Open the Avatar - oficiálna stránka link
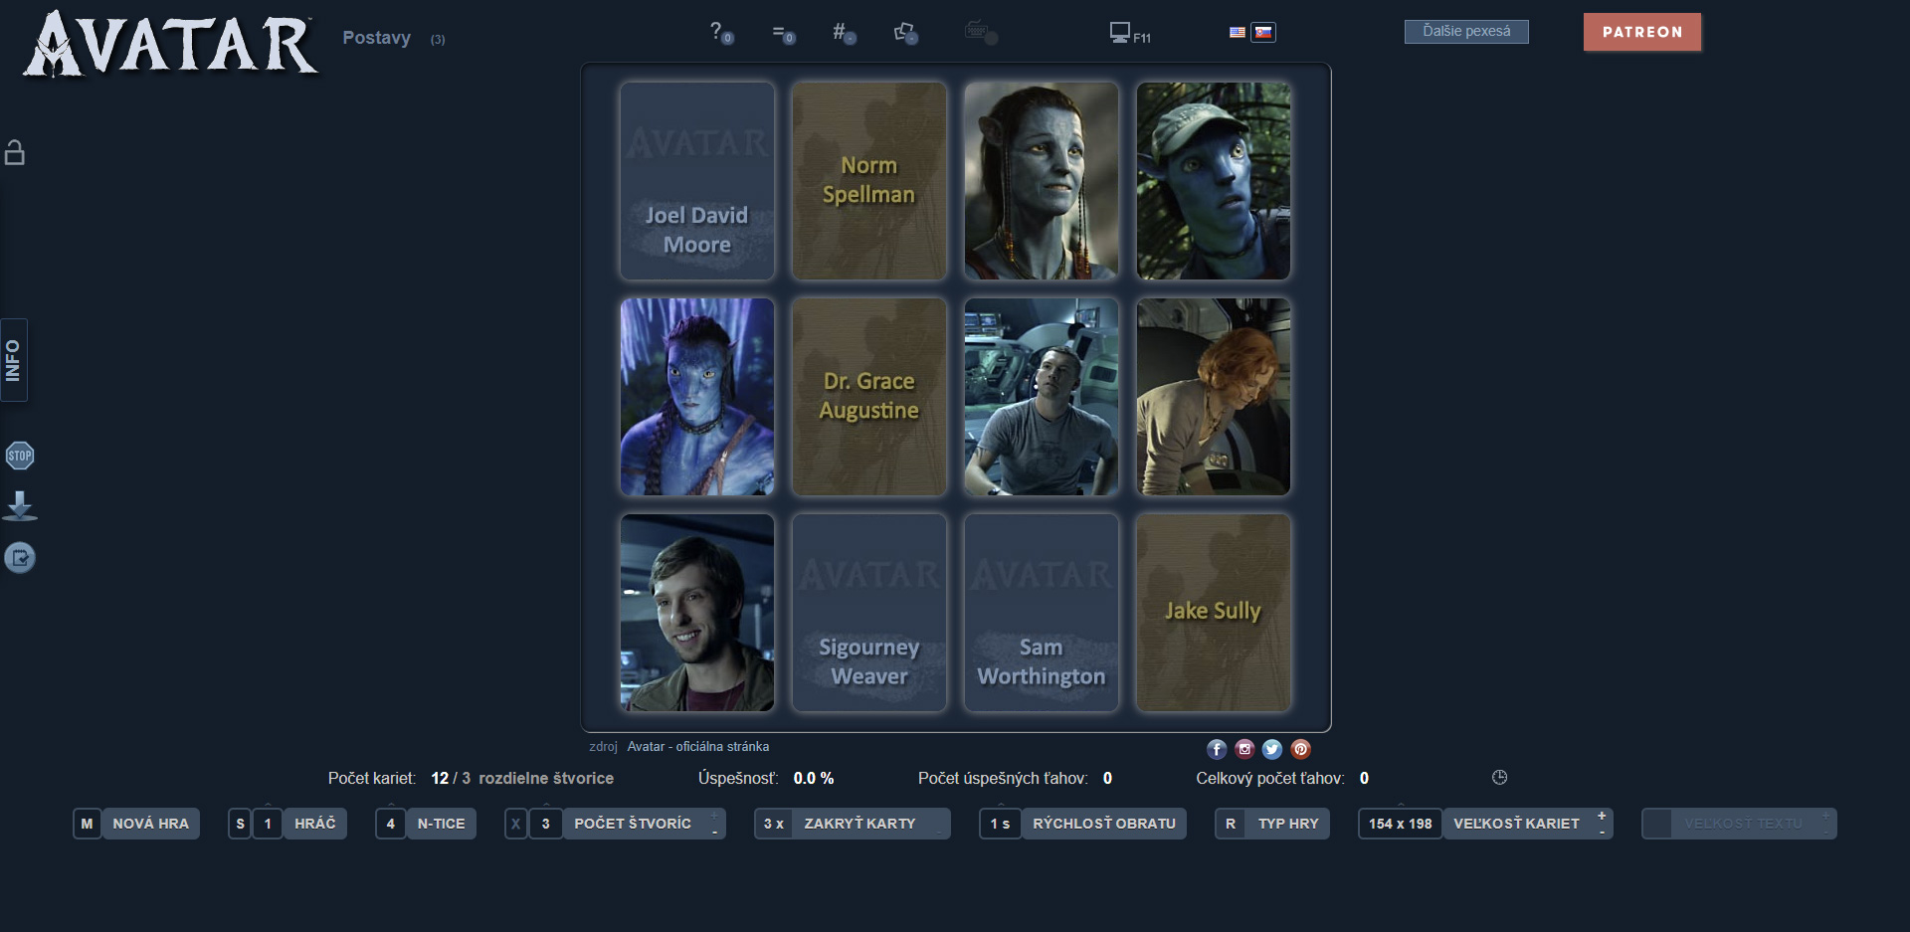Viewport: 1910px width, 932px height. coord(697,746)
